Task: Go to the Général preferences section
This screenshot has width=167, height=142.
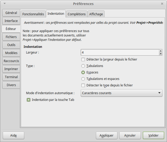Action: [x=11, y=13]
